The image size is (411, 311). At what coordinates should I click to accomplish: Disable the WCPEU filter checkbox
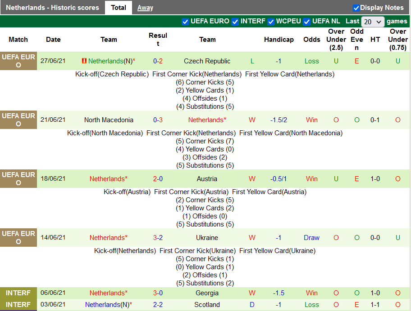[x=271, y=22]
